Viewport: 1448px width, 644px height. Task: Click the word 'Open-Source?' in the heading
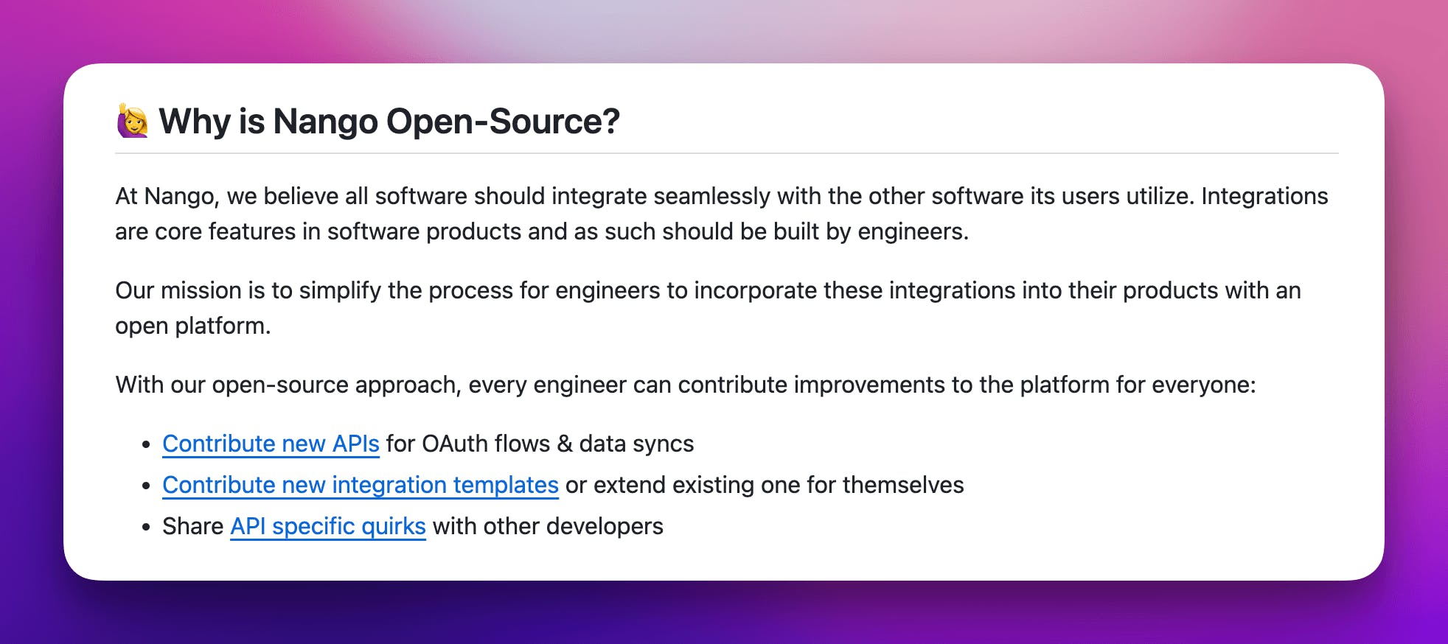point(503,121)
